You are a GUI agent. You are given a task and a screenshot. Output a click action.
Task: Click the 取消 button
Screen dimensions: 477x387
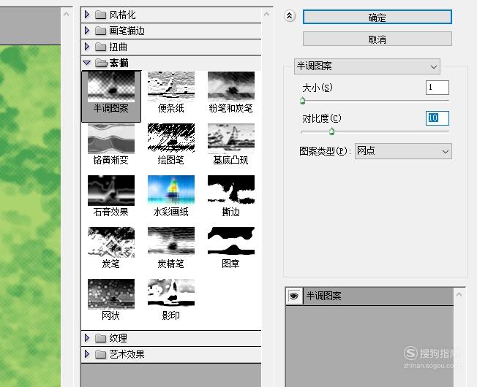point(378,39)
